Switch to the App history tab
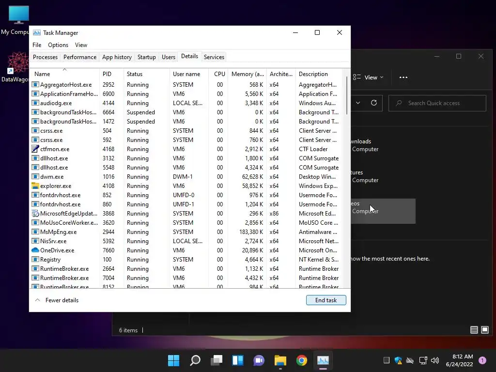Screen dimensions: 496x372 [x=117, y=57]
